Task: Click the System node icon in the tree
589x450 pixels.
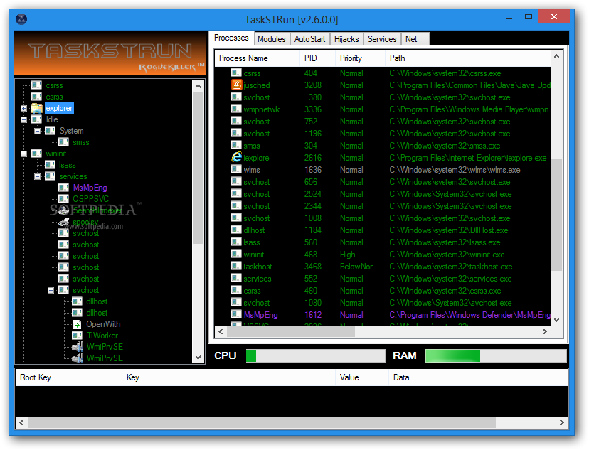Action: coord(50,131)
